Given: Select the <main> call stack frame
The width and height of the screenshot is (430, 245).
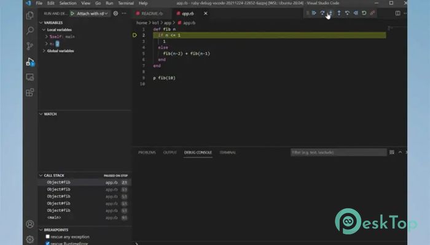Looking at the screenshot, I should (x=85, y=217).
